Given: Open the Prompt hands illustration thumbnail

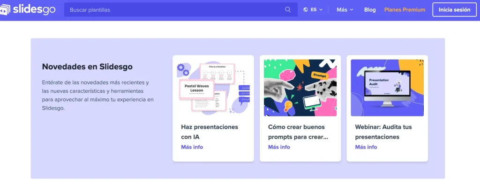Looking at the screenshot, I should tap(300, 88).
